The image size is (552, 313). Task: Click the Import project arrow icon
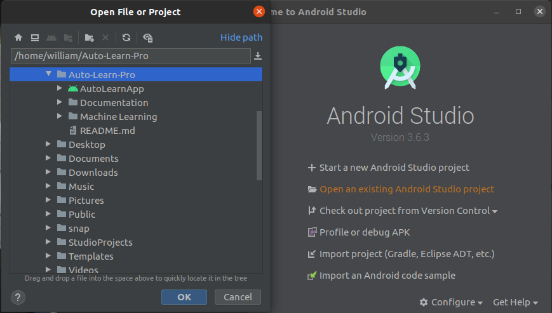(311, 254)
